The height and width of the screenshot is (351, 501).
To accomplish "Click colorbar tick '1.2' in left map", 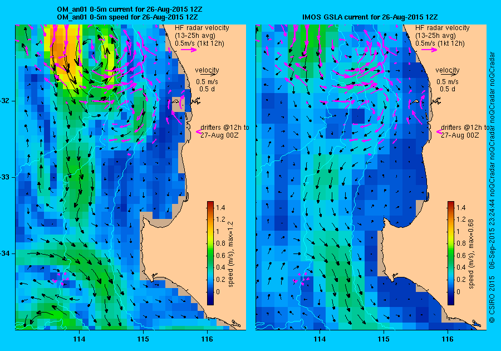I will tap(220, 220).
